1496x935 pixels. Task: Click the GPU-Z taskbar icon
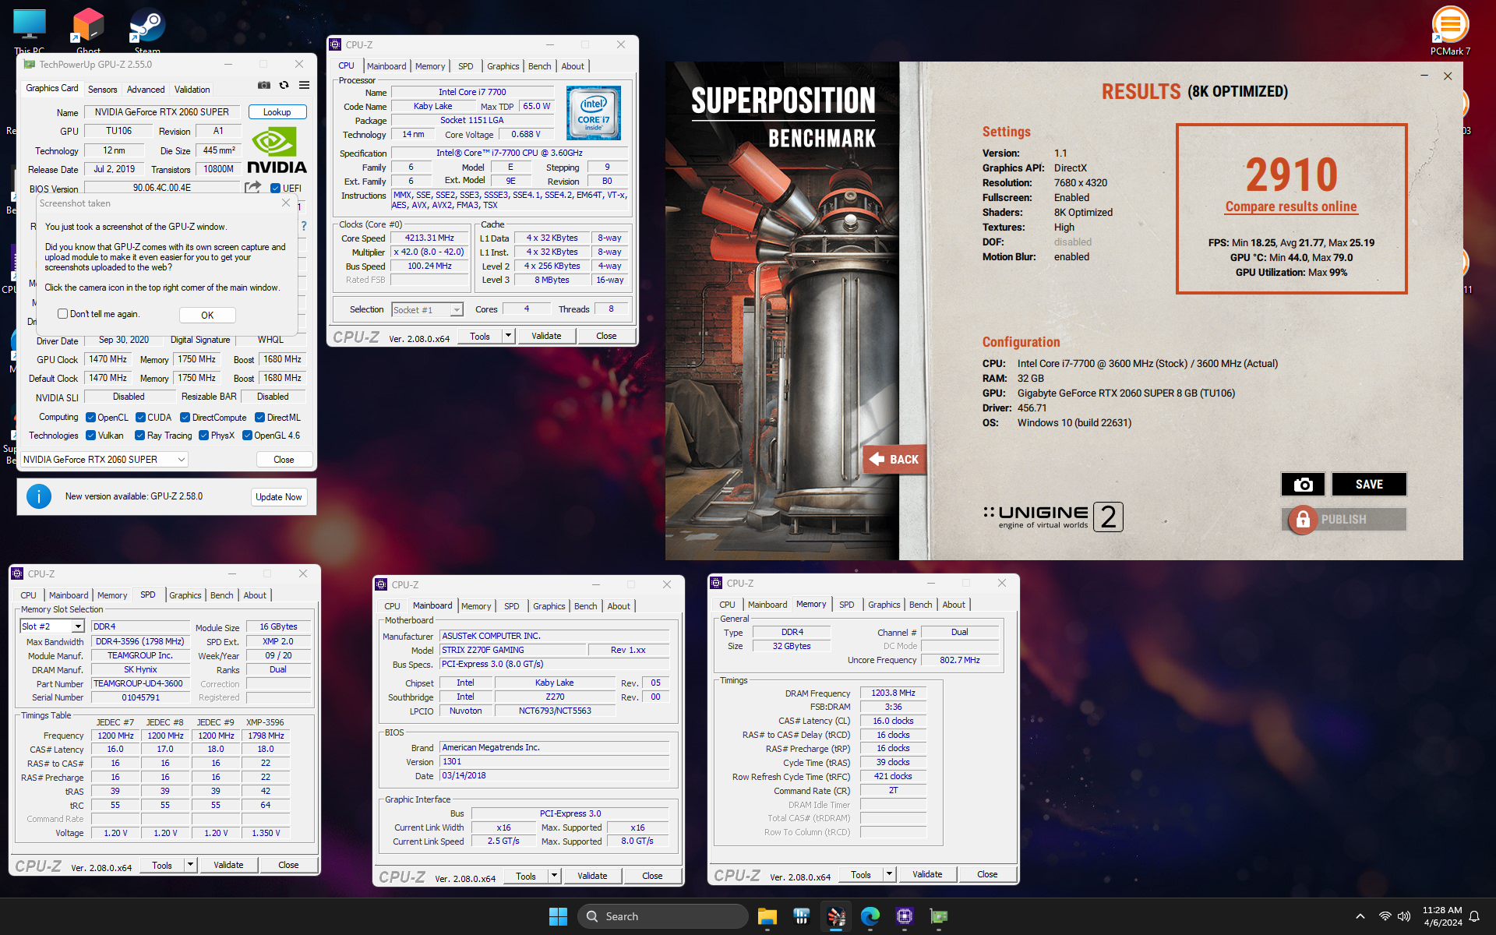(x=939, y=916)
